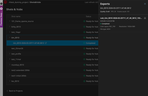Click the test2 extended 26feb name
This screenshot has height=96, width=148.
21,70
